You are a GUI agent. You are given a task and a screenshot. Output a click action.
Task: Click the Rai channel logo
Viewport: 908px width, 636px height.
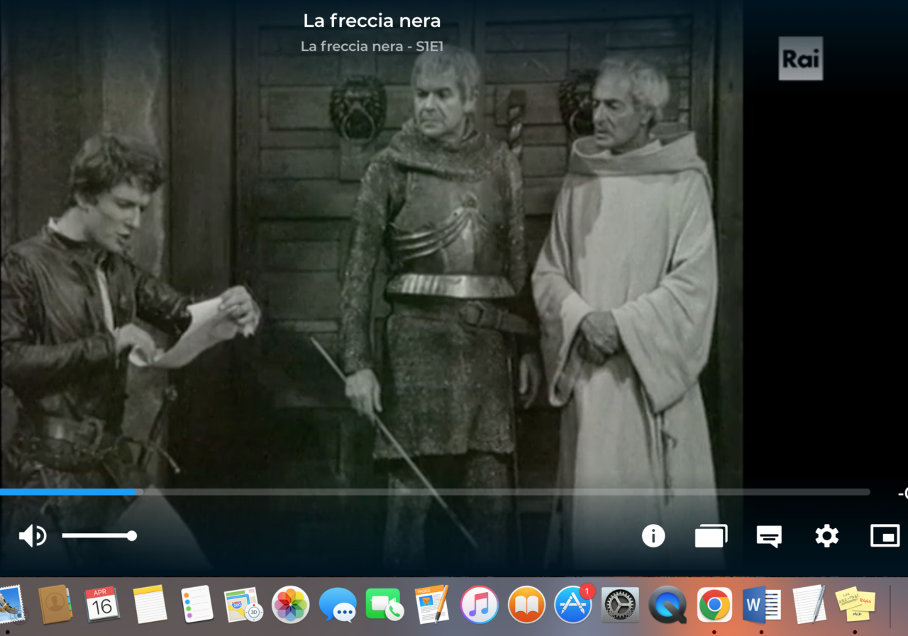(x=801, y=59)
